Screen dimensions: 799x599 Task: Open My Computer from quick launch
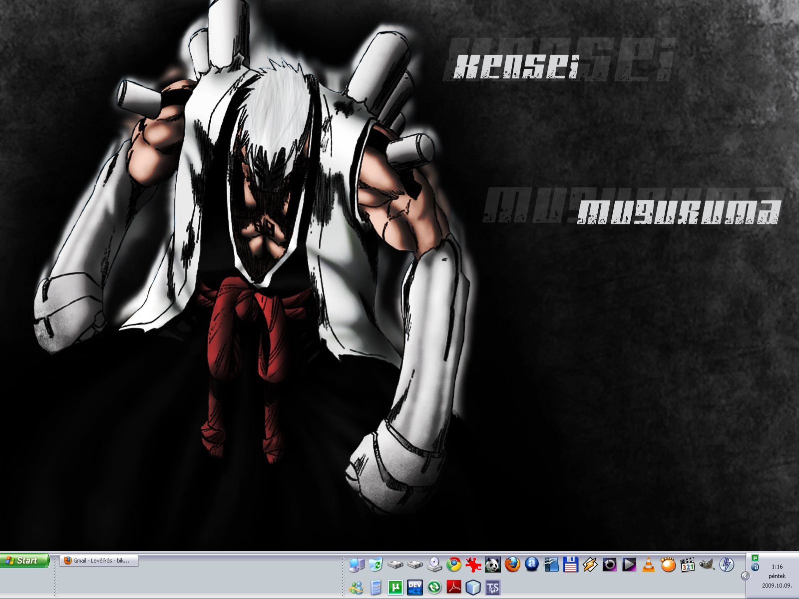tap(357, 565)
